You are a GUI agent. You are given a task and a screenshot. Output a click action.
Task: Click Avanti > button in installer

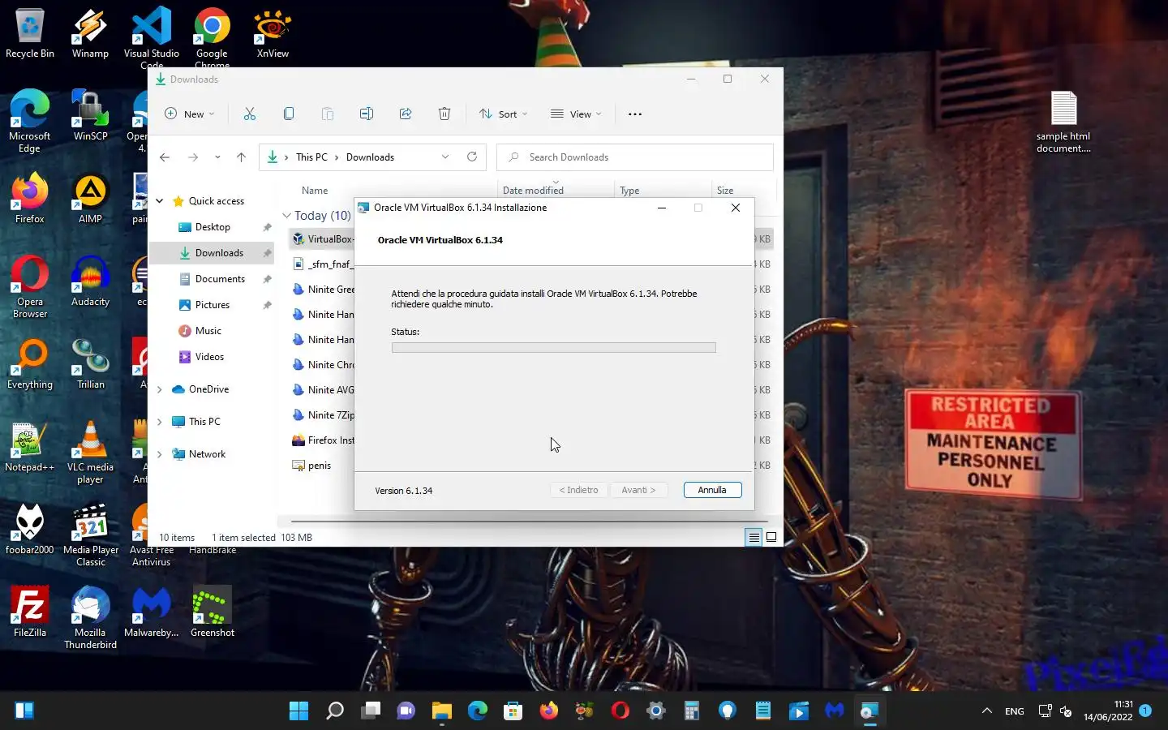(638, 490)
